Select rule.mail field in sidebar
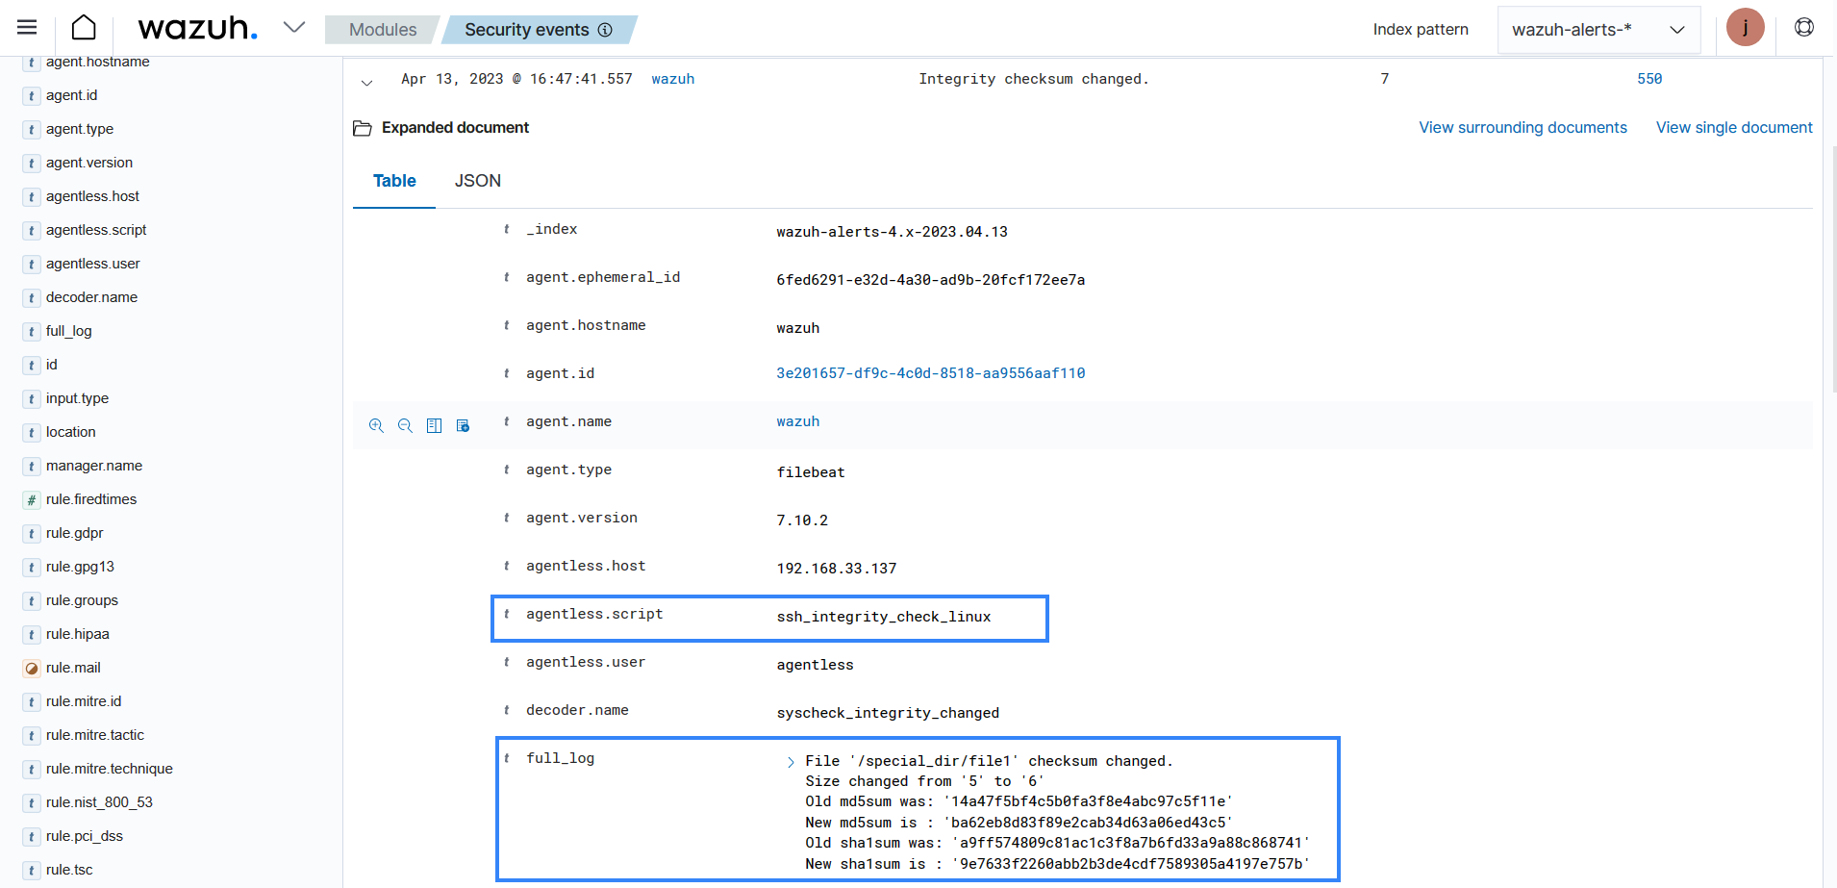Viewport: 1837px width, 888px height. [73, 668]
